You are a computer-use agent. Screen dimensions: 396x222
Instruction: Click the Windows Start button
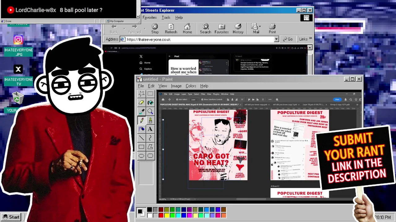point(11,217)
